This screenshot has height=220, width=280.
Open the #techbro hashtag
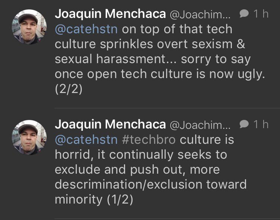tap(151, 139)
